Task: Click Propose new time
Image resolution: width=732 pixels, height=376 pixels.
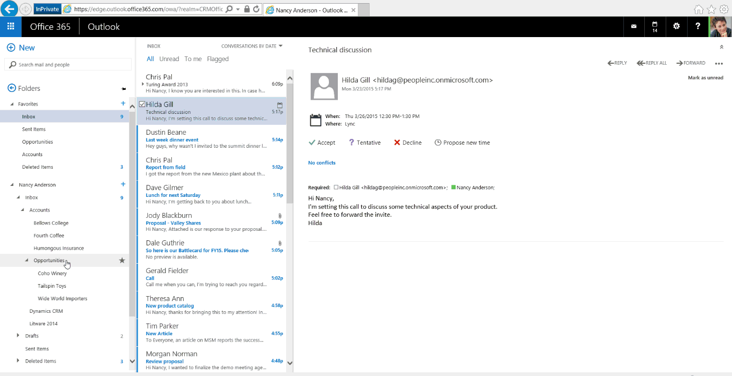Action: click(x=462, y=143)
